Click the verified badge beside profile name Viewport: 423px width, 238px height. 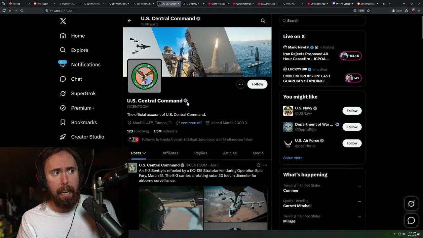click(185, 100)
